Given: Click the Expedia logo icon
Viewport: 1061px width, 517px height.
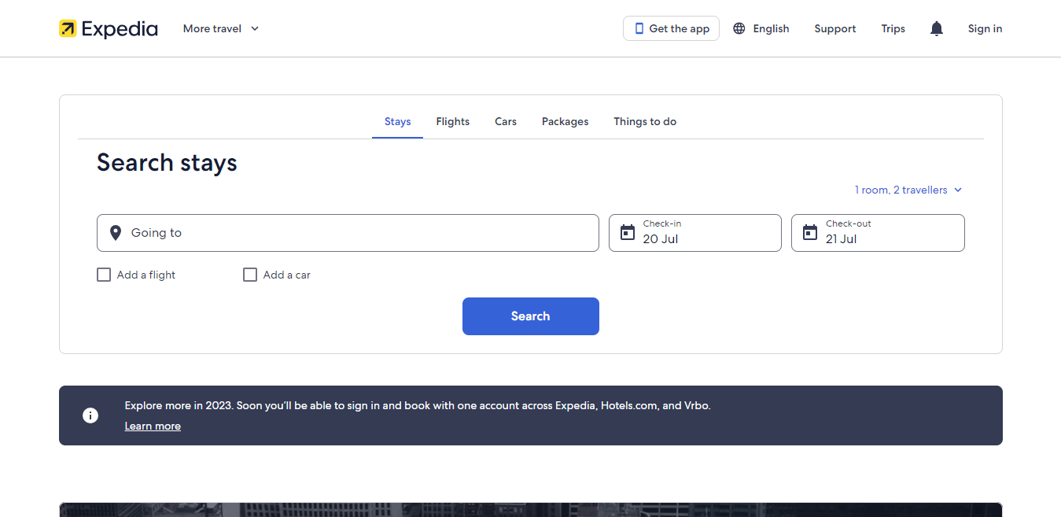Looking at the screenshot, I should [x=68, y=28].
